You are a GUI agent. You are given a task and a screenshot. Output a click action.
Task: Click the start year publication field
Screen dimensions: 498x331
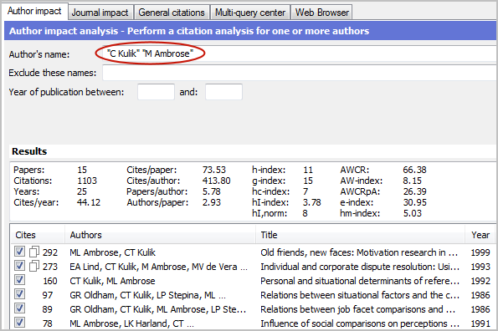click(156, 92)
